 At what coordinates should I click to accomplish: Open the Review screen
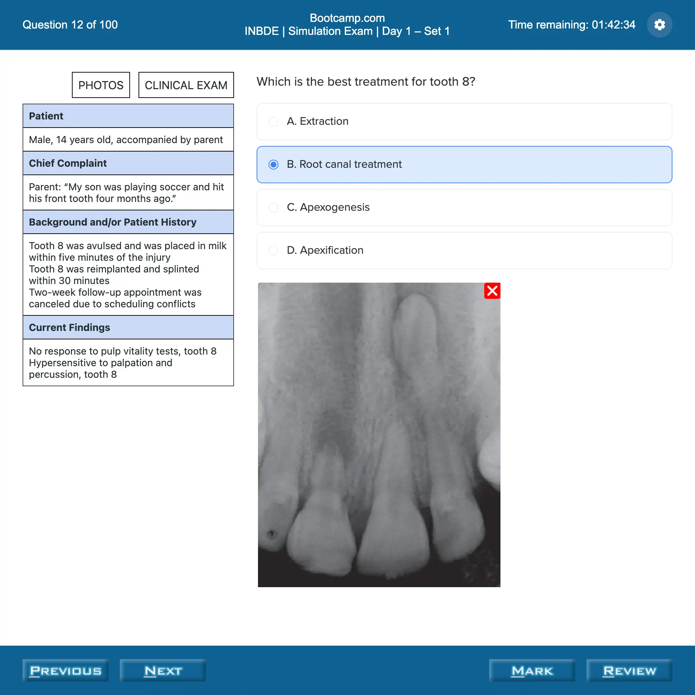click(629, 670)
